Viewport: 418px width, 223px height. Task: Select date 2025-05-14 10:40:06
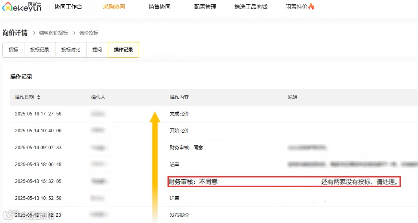point(38,131)
